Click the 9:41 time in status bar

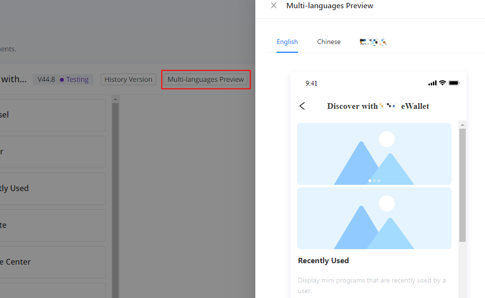[311, 83]
